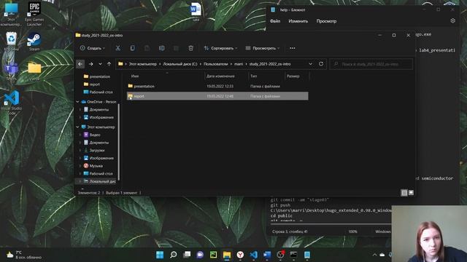
Task: Open Notepad settings gear icon
Action: (452, 21)
